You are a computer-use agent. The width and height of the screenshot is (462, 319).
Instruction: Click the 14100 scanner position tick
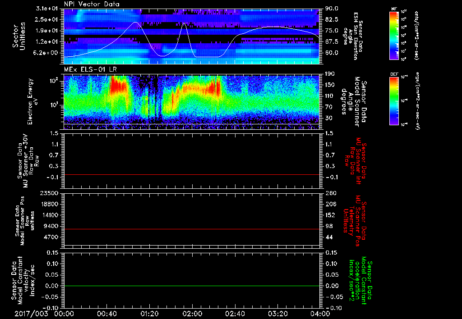(x=49, y=215)
